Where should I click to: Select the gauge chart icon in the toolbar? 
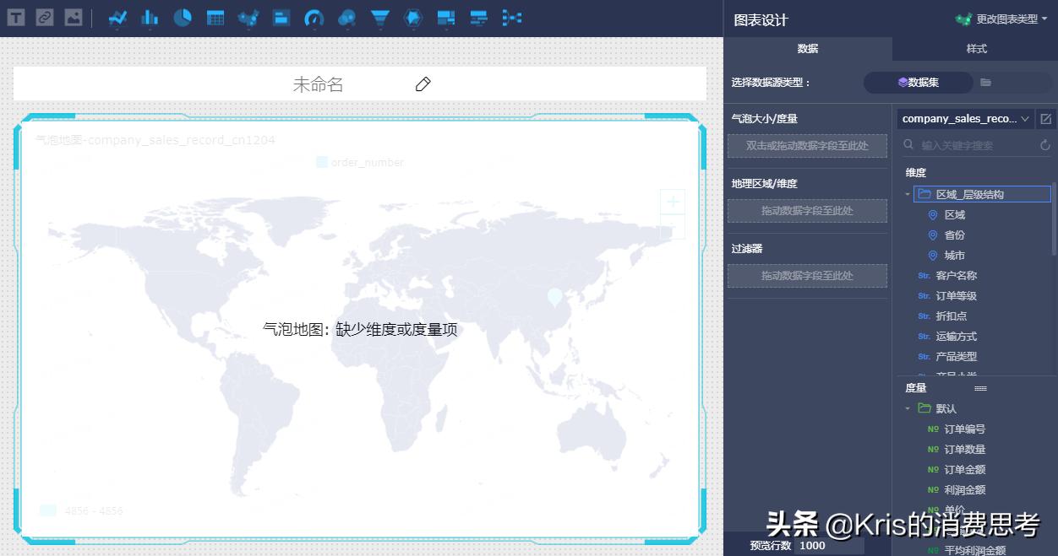pyautogui.click(x=314, y=18)
